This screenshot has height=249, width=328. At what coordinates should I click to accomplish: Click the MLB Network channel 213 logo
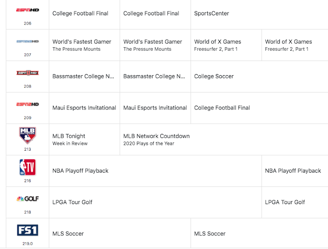click(x=27, y=135)
